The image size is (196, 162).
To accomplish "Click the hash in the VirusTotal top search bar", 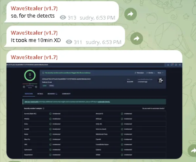I will coord(27,65).
